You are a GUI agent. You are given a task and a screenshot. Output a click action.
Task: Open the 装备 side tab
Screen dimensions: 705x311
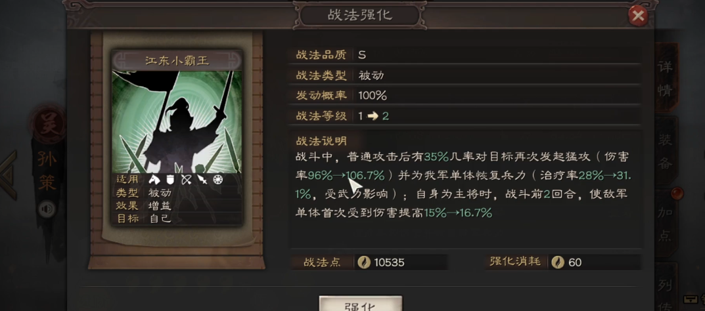click(x=665, y=152)
